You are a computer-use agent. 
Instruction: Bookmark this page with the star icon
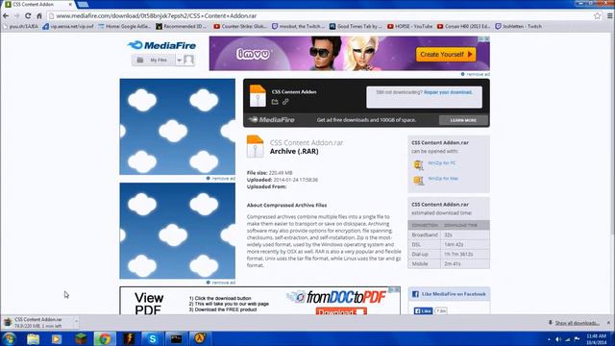coord(597,16)
